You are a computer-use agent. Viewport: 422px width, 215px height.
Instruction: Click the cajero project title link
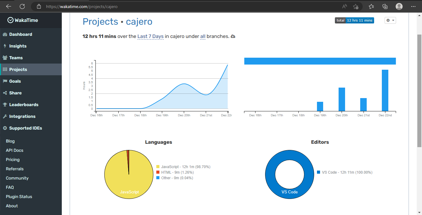click(139, 22)
